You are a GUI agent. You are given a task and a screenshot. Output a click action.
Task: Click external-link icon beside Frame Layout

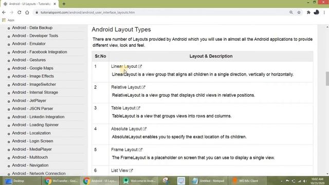(140, 150)
